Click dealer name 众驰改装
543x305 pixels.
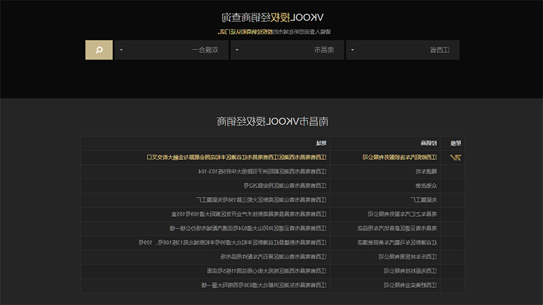[x=426, y=186]
